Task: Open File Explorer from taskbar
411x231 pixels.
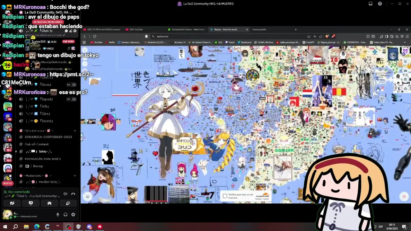Action: [26, 227]
